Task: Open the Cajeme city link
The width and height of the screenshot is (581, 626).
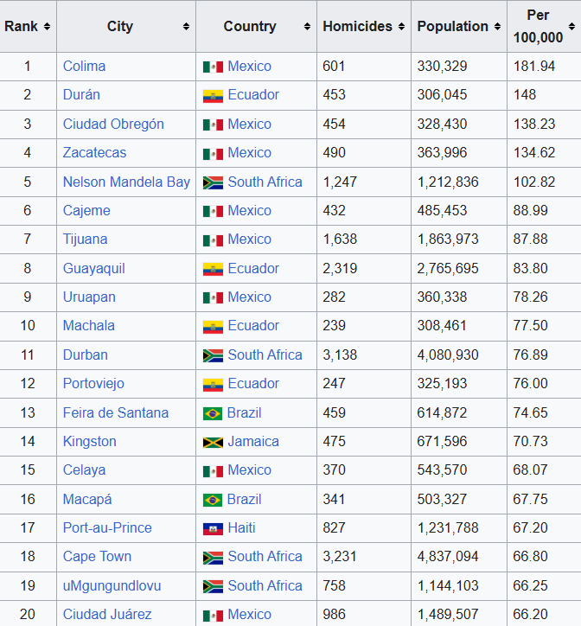Action: (86, 210)
